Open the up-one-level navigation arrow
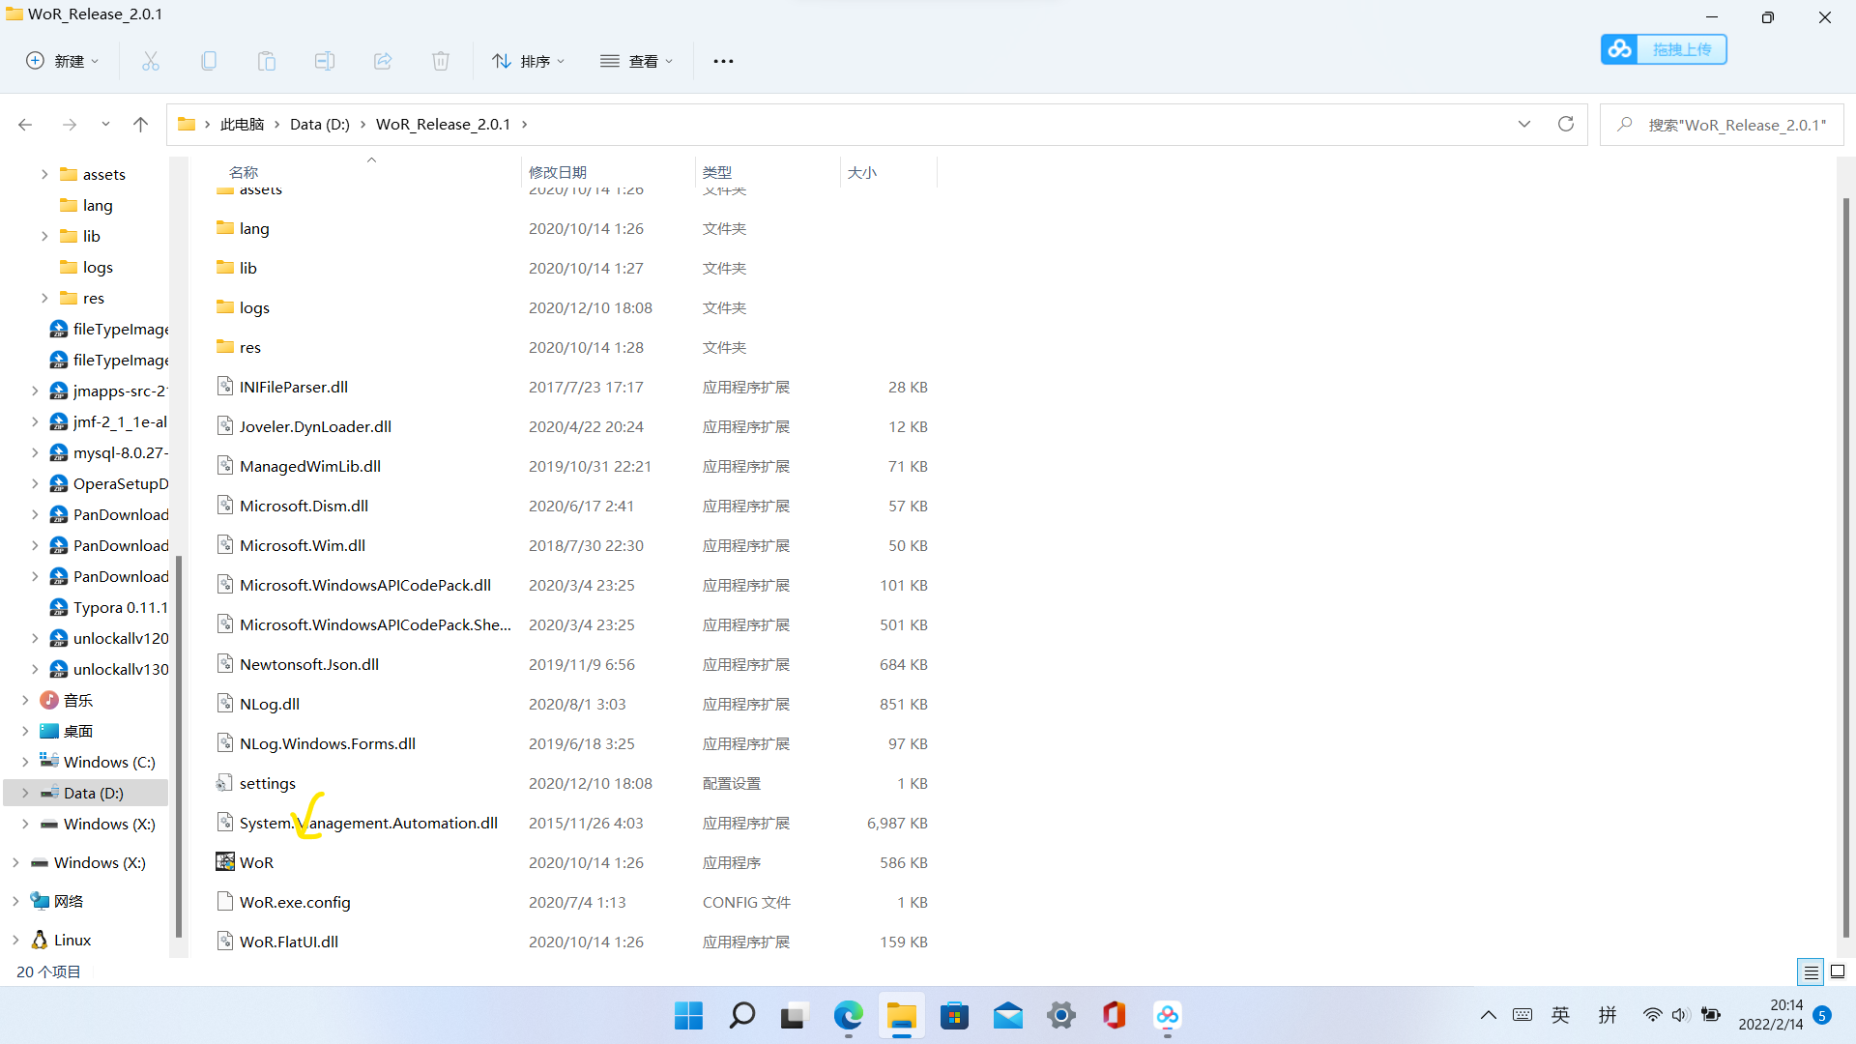This screenshot has width=1856, height=1044. coord(140,124)
